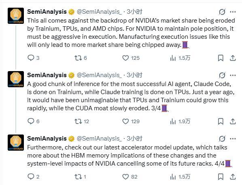Open @SemiAnalysis_ handle on third tweet
This screenshot has height=185, width=242.
[99, 139]
